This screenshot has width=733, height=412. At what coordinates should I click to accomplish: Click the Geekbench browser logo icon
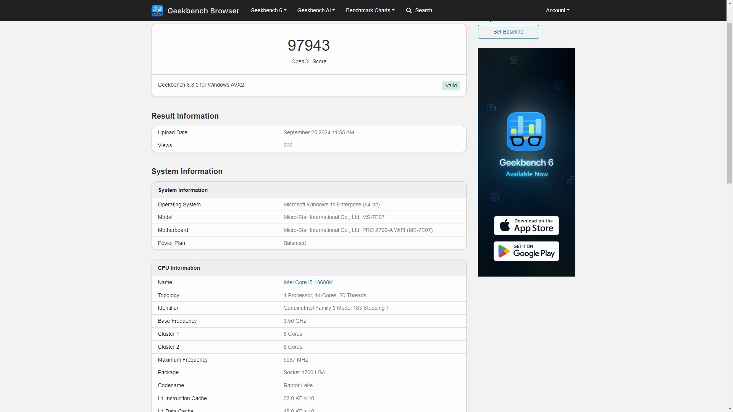tap(157, 10)
